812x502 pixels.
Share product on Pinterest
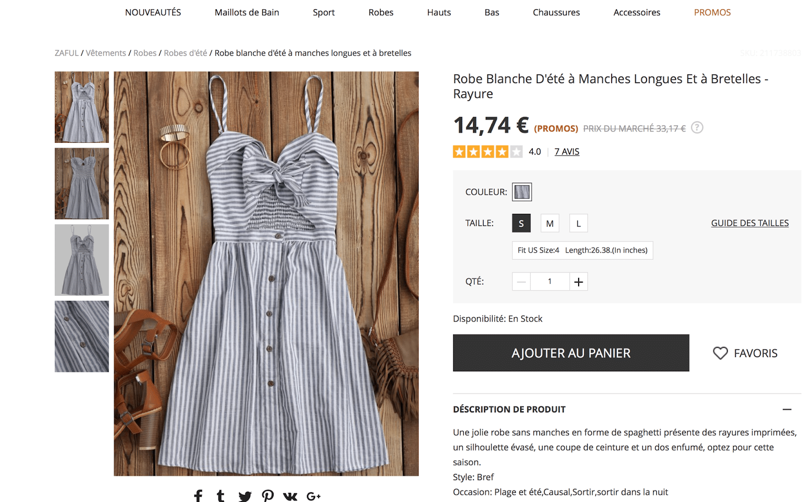coord(267,496)
